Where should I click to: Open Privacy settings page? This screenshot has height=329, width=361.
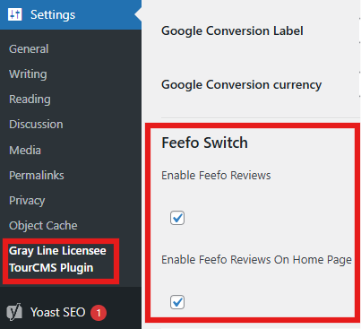click(x=27, y=201)
